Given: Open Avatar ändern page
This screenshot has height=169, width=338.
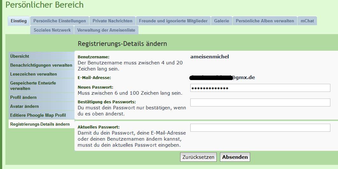Looking at the screenshot, I should pyautogui.click(x=25, y=106).
